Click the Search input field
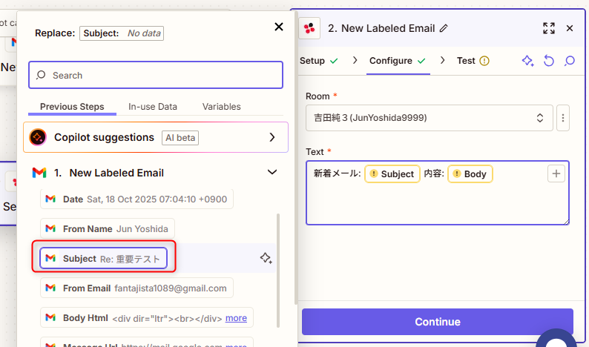This screenshot has width=589, height=347. pos(156,75)
